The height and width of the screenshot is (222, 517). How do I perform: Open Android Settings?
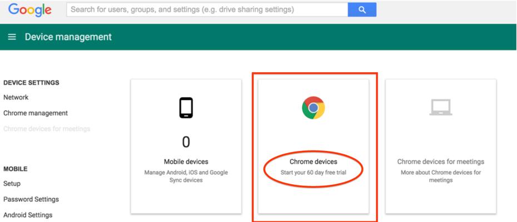pyautogui.click(x=28, y=215)
